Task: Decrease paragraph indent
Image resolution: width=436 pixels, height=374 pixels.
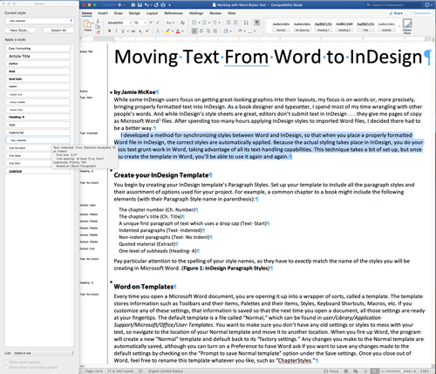Action: (x=228, y=23)
